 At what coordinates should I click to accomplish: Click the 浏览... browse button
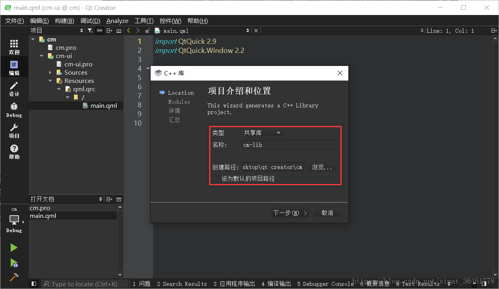click(322, 167)
